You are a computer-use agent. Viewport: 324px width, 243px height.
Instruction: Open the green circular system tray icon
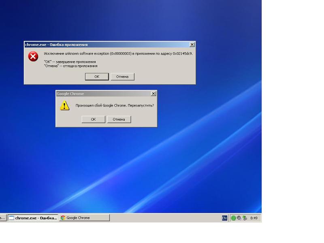coord(233,218)
